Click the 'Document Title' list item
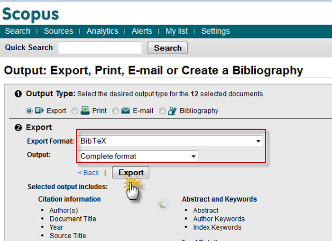Image resolution: width=332 pixels, height=241 pixels. point(73,219)
